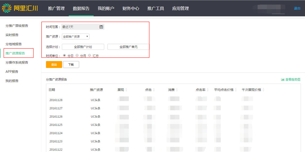Click date cell 20161126
The width and height of the screenshot is (305, 152).
(x=56, y=117)
